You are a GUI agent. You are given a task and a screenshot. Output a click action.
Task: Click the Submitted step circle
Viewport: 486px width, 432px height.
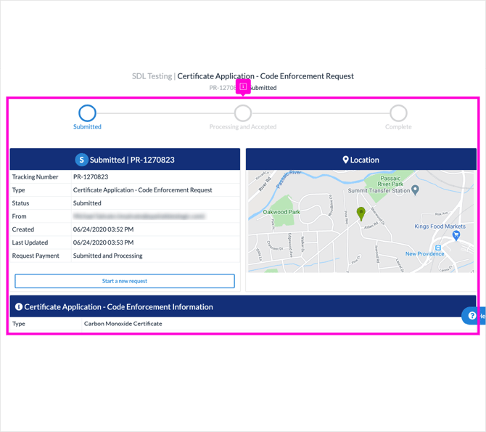click(87, 113)
